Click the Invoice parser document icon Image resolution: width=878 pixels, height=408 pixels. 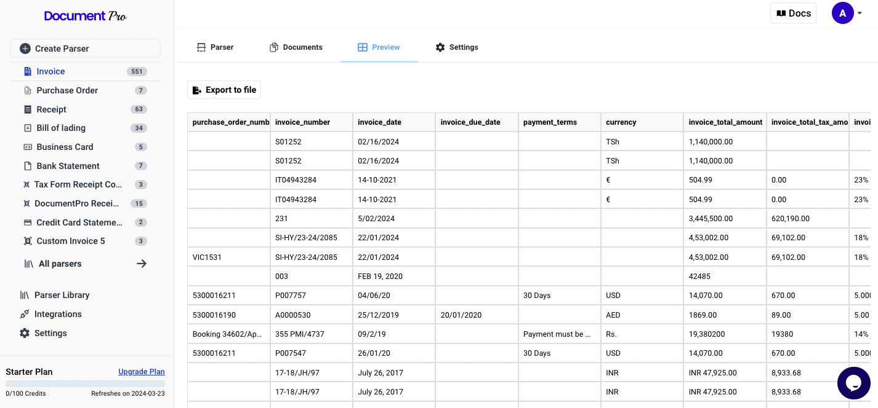click(x=28, y=72)
